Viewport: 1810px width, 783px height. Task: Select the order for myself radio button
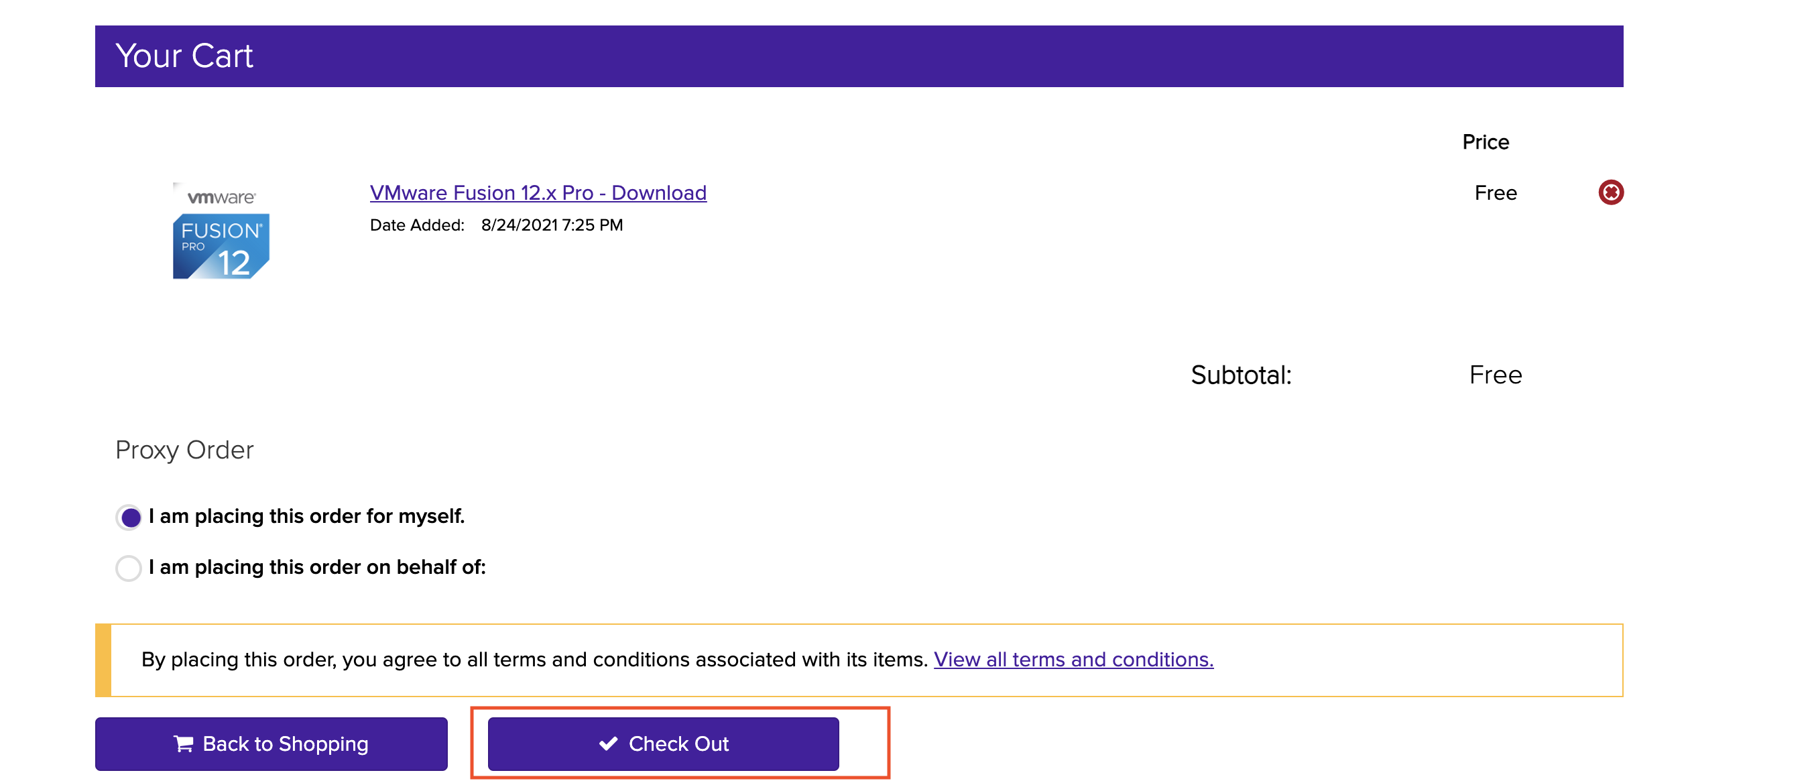click(x=129, y=518)
